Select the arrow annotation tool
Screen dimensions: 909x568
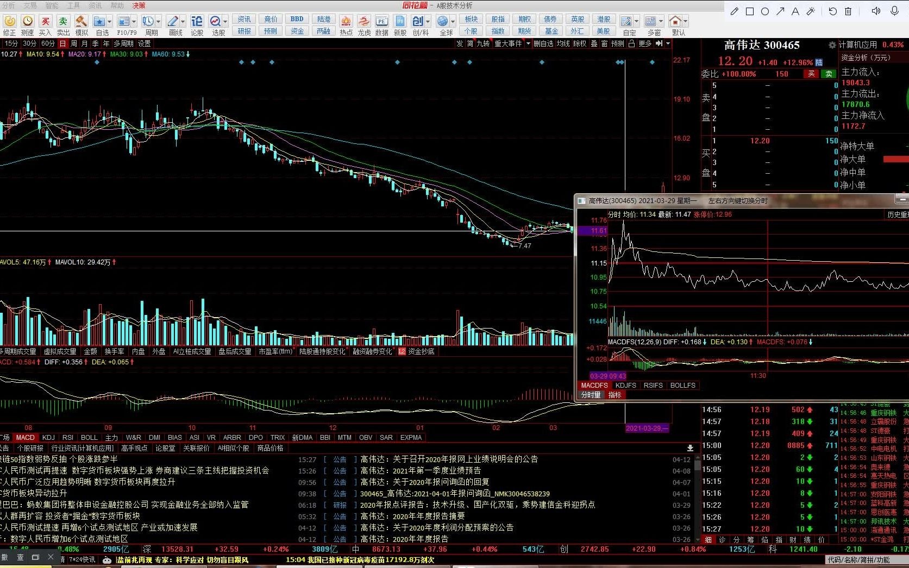tap(780, 11)
